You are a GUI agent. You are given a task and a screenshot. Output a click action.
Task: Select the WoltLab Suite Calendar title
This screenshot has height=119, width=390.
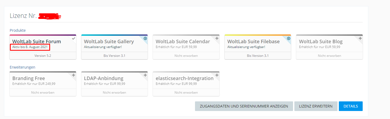coord(183,42)
